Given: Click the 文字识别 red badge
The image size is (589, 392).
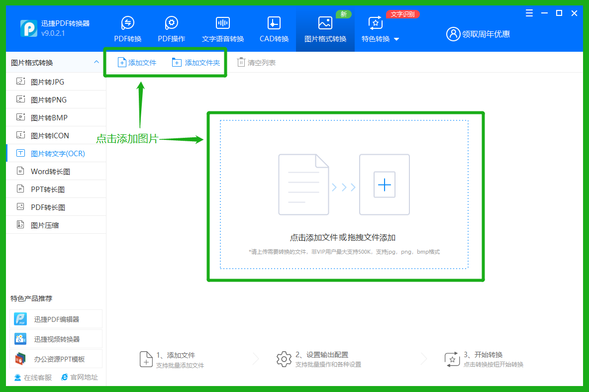Looking at the screenshot, I should [x=402, y=14].
